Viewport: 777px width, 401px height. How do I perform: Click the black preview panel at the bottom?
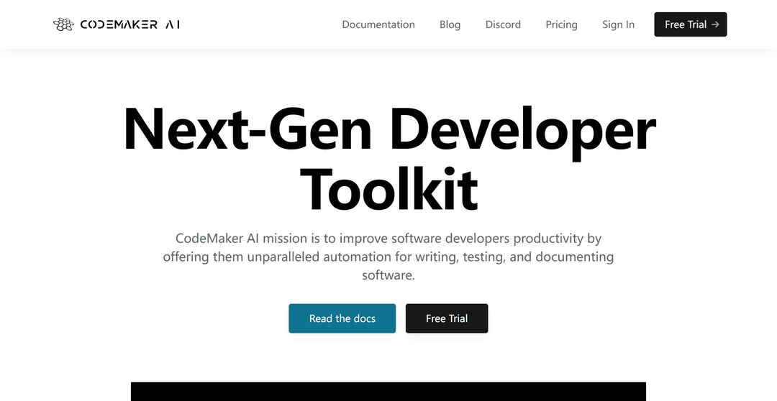coord(388,391)
